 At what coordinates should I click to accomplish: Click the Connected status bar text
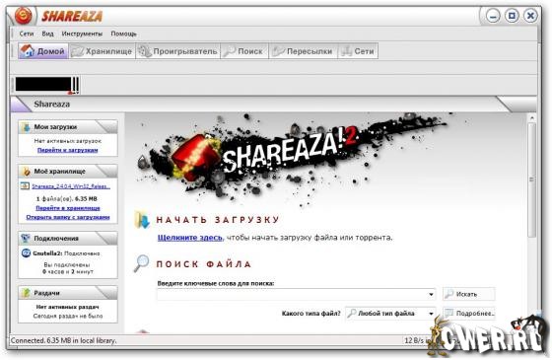[63, 340]
